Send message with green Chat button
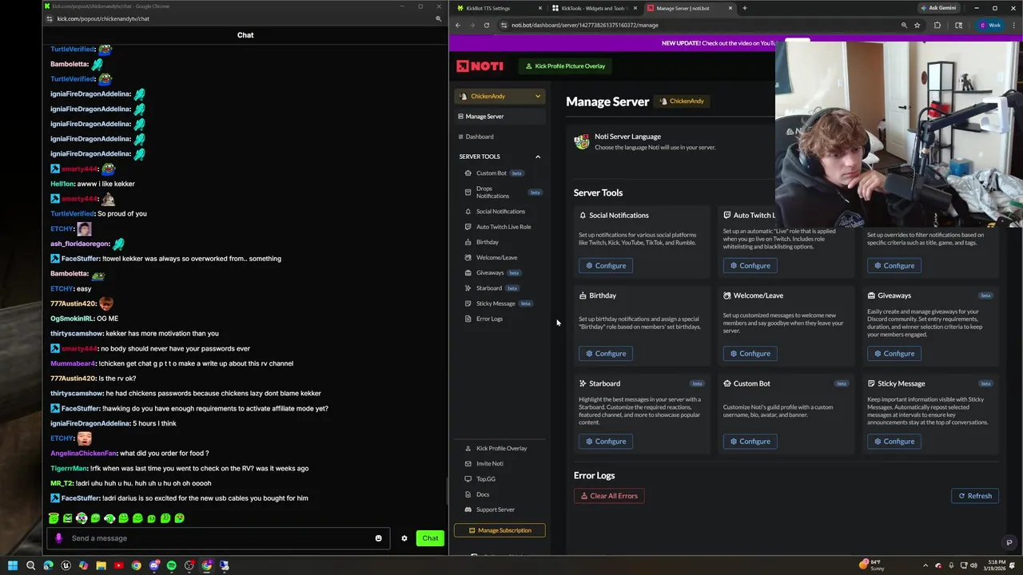Screen dimensions: 1023x575 (x=430, y=538)
